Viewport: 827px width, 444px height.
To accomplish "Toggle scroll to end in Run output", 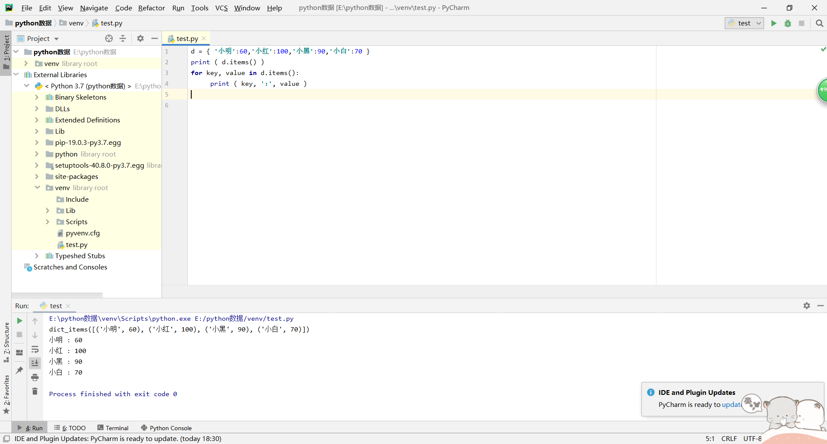I will click(35, 363).
